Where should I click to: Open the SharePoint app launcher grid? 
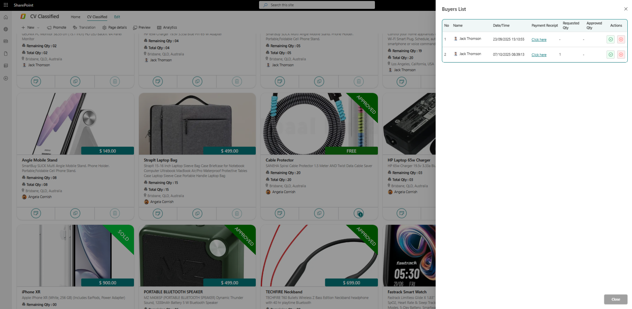(x=6, y=5)
